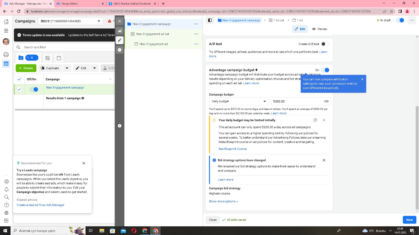Click the Search and filter field
This screenshot has width=419, height=235.
coord(65,47)
